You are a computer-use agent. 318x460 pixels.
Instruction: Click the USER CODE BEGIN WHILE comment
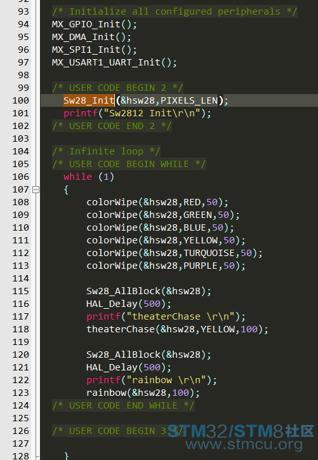click(x=129, y=164)
